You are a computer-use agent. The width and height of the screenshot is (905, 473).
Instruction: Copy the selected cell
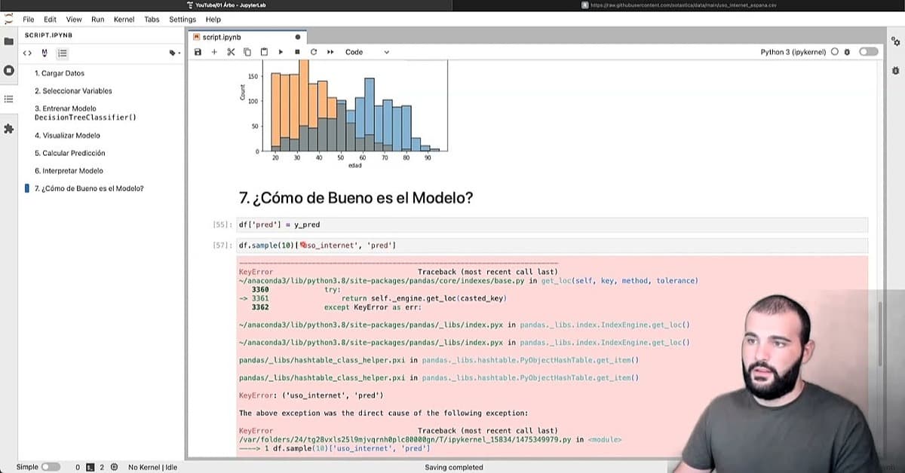tap(247, 52)
